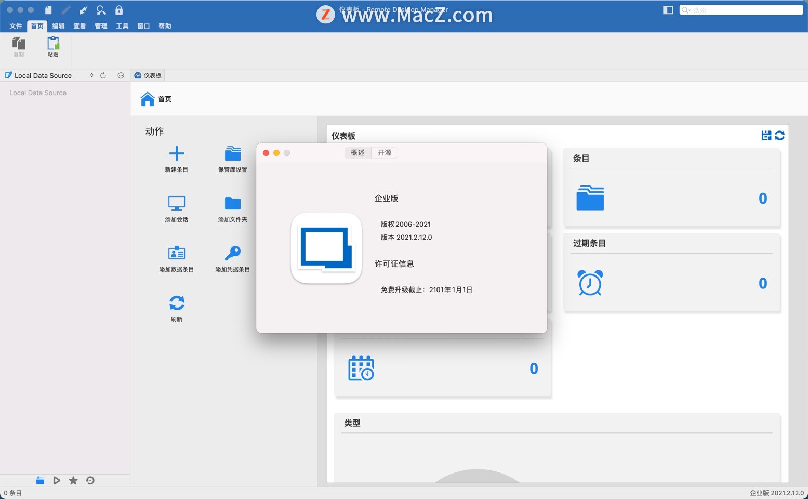Click the 粘贴 paste ribbon button
Screen dimensions: 808x499
[53, 46]
